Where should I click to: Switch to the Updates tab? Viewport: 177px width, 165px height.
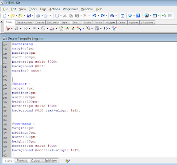(134, 22)
